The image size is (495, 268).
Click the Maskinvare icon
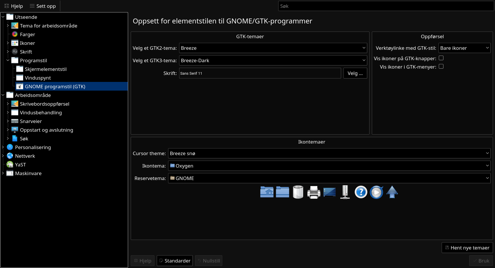(10, 173)
